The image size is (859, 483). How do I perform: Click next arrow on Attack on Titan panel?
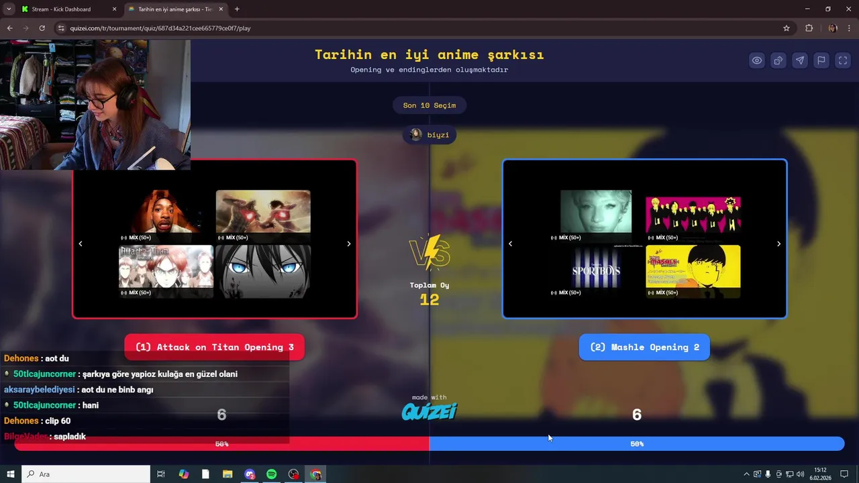(x=348, y=244)
